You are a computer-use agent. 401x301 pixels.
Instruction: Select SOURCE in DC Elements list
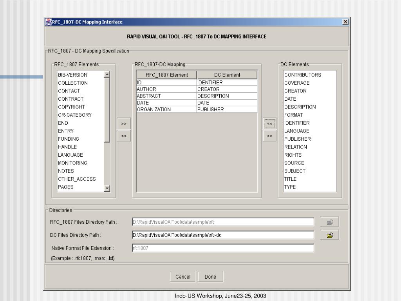tap(310, 163)
